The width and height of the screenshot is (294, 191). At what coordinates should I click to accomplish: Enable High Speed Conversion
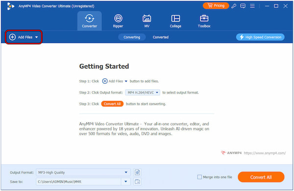(260, 37)
